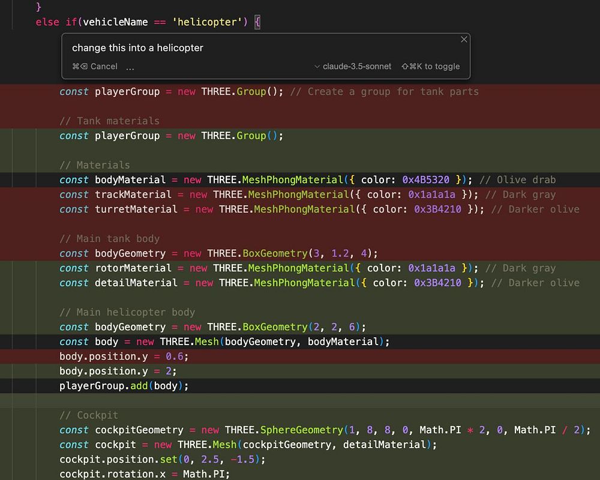Viewport: 600px width, 480px height.
Task: Click the '// Cockpit' comment line
Action: [89, 415]
